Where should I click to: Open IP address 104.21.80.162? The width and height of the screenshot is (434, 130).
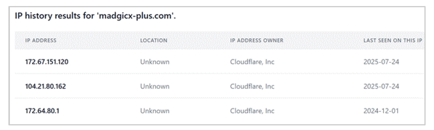tap(45, 86)
